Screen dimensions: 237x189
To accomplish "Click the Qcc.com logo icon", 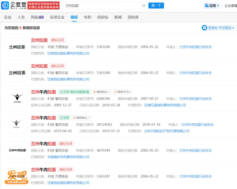I will pyautogui.click(x=5, y=5).
